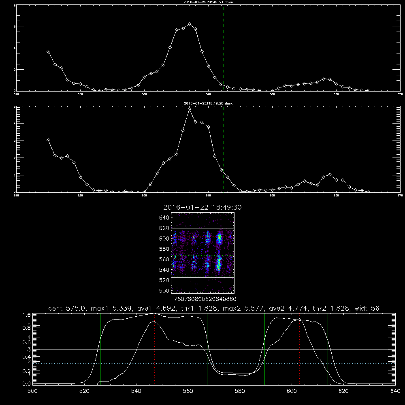Click the 'thr1 1.828' value in the stats title
Image resolution: width=405 pixels, height=405 pixels.
click(198, 308)
